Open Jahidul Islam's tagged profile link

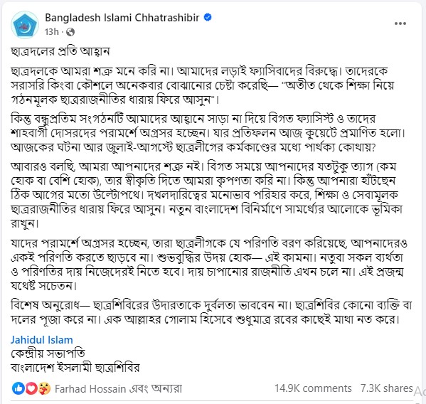(x=41, y=340)
